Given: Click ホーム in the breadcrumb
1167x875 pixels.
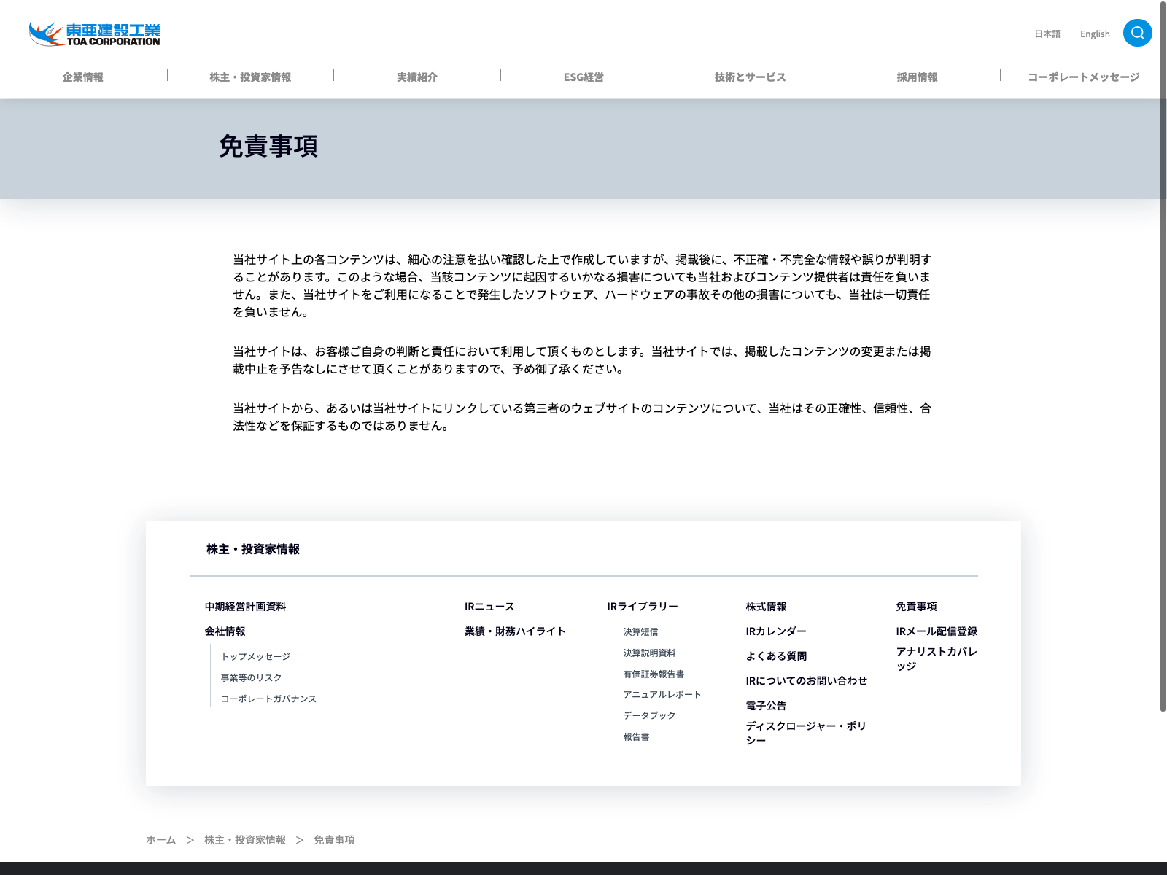Looking at the screenshot, I should (160, 840).
